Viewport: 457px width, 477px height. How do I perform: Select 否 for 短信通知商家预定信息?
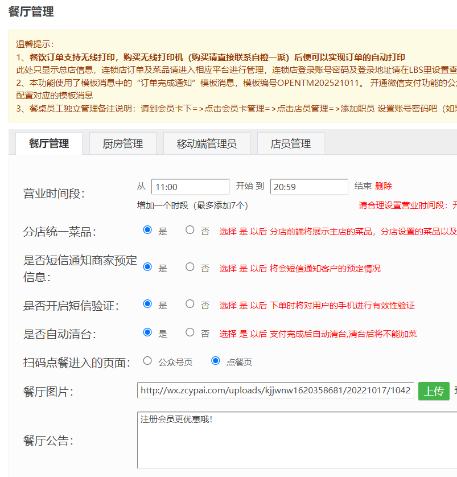(x=190, y=267)
